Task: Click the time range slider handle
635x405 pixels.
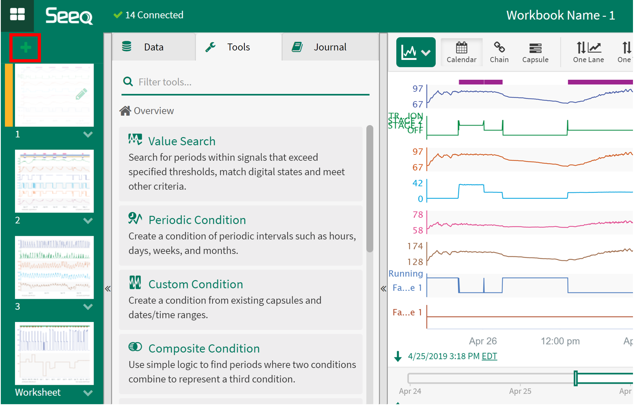Action: coord(575,378)
